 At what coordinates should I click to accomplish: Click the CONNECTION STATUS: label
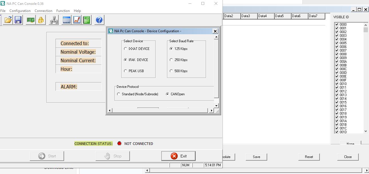tap(94, 144)
